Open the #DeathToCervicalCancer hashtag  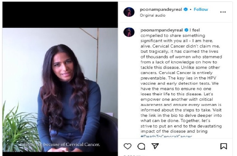click(166, 136)
